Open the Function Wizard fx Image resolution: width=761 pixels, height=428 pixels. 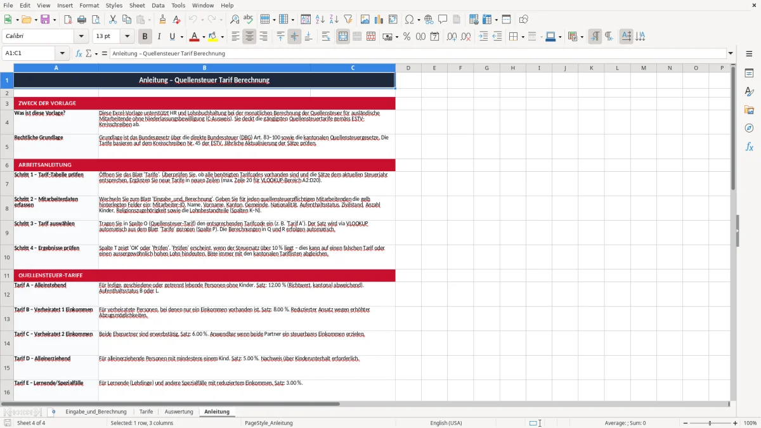point(79,53)
